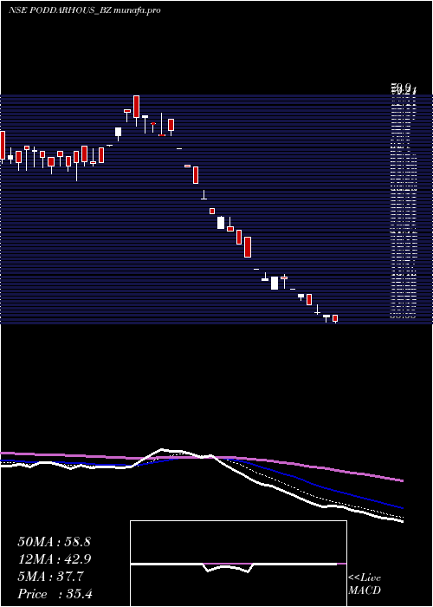This screenshot has width=433, height=607.
Task: Click the tallest red candlestick at chart peak
Action: point(136,107)
